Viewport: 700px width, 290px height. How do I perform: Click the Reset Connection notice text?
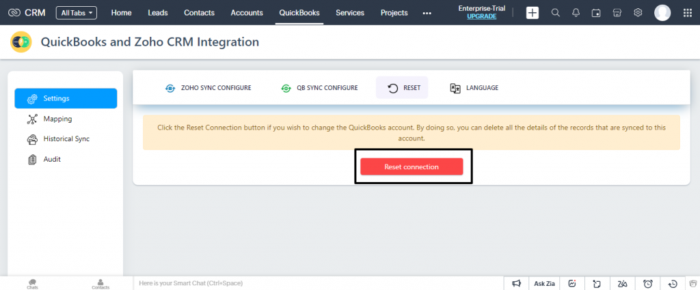(411, 133)
